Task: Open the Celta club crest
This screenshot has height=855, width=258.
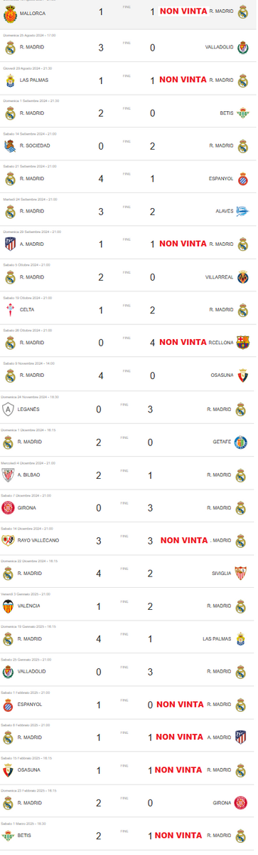Action: pyautogui.click(x=9, y=310)
